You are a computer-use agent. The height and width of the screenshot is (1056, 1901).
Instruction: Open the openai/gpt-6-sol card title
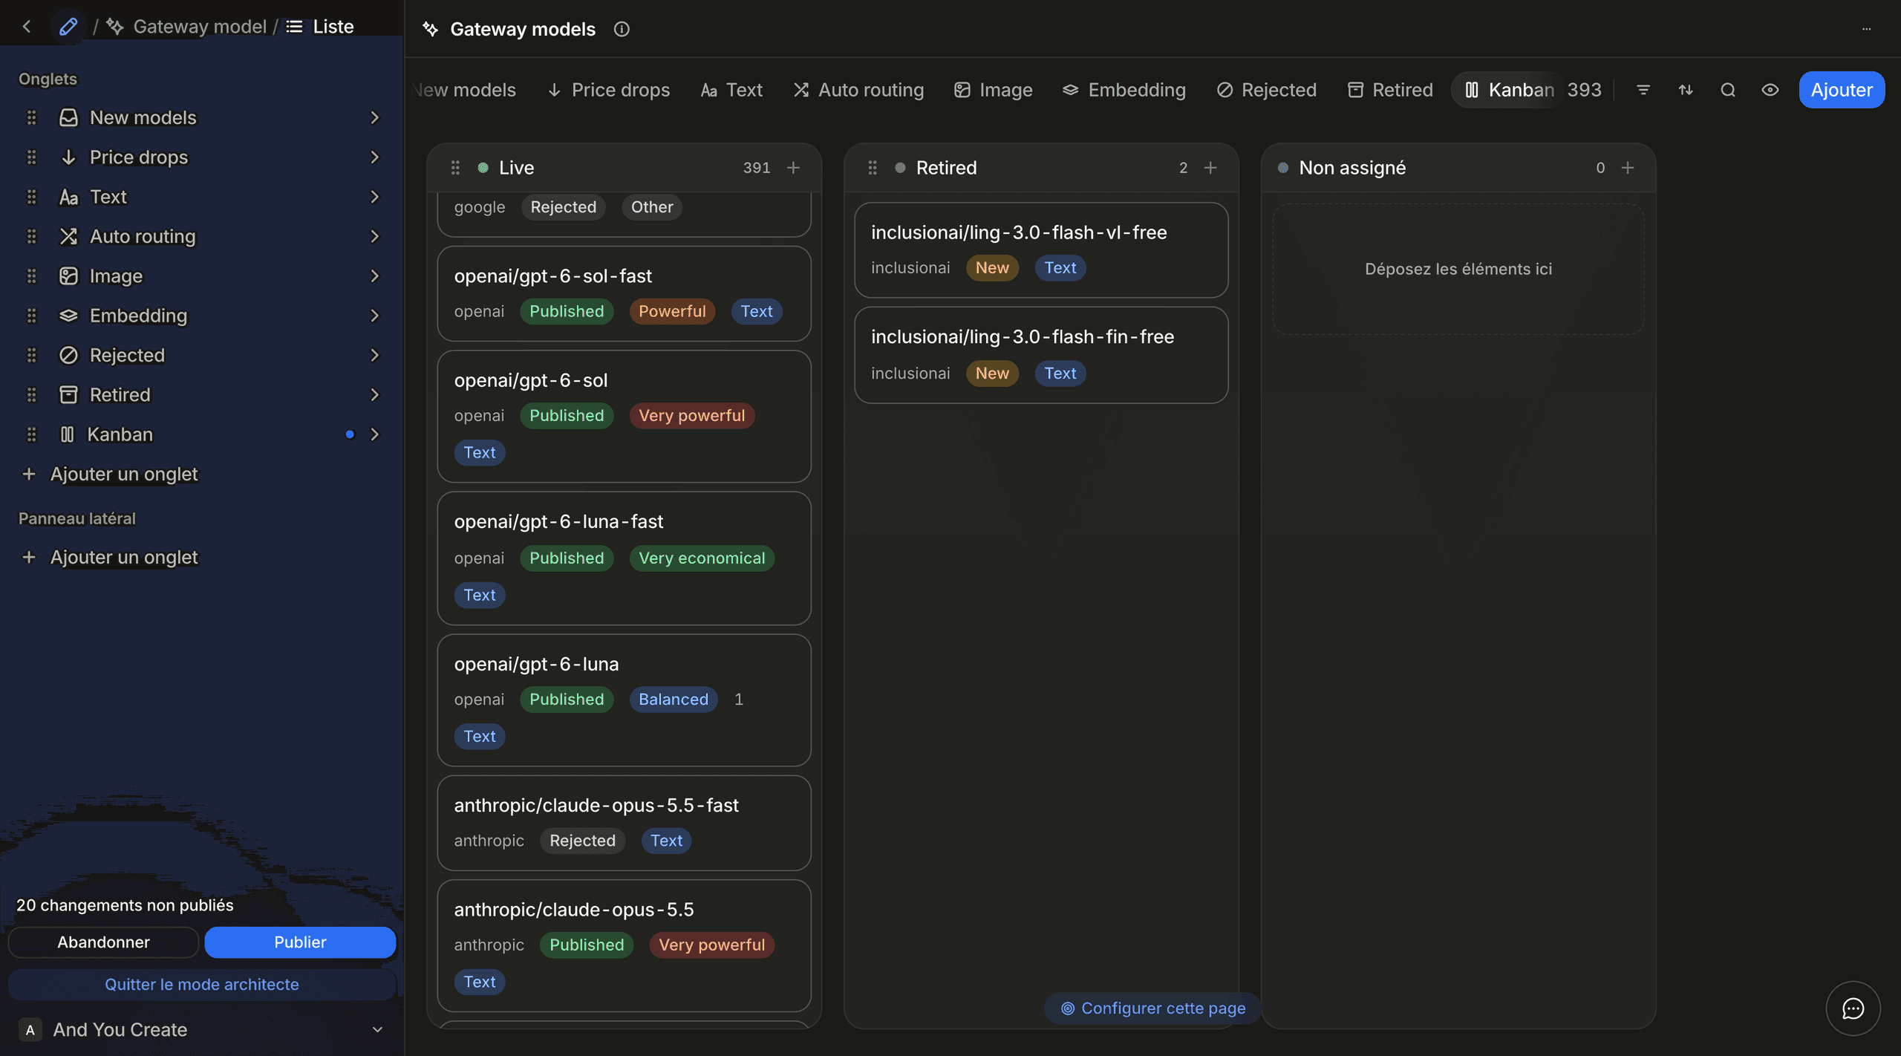[x=531, y=380]
